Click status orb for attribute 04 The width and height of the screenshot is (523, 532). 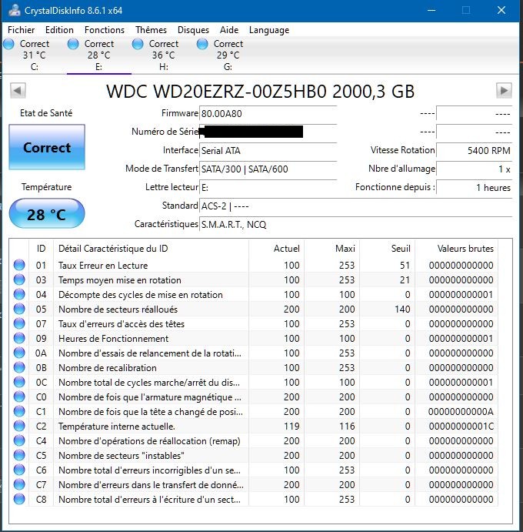(19, 294)
